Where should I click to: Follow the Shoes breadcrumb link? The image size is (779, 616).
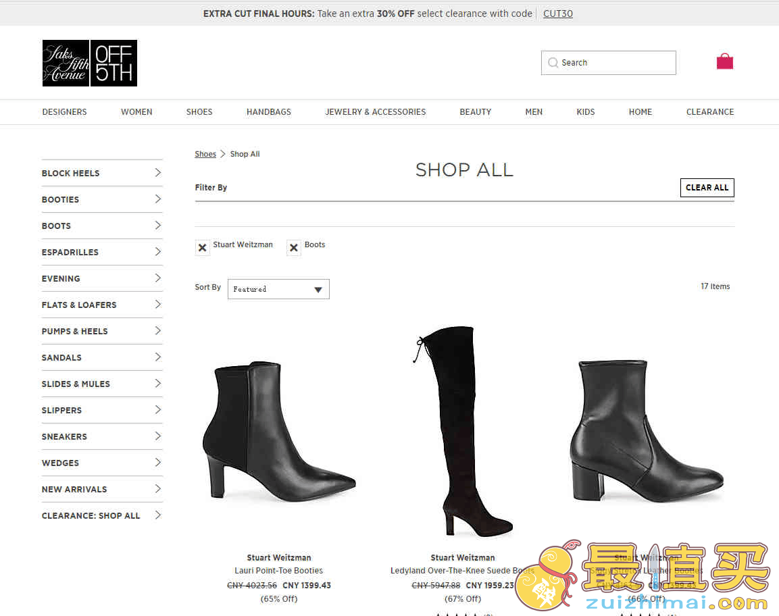[x=205, y=154]
